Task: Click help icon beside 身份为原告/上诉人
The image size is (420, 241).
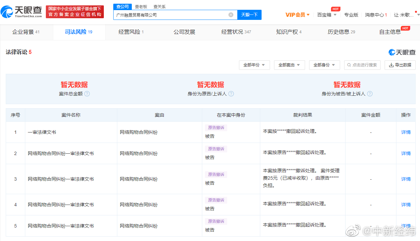Action: click(231, 94)
